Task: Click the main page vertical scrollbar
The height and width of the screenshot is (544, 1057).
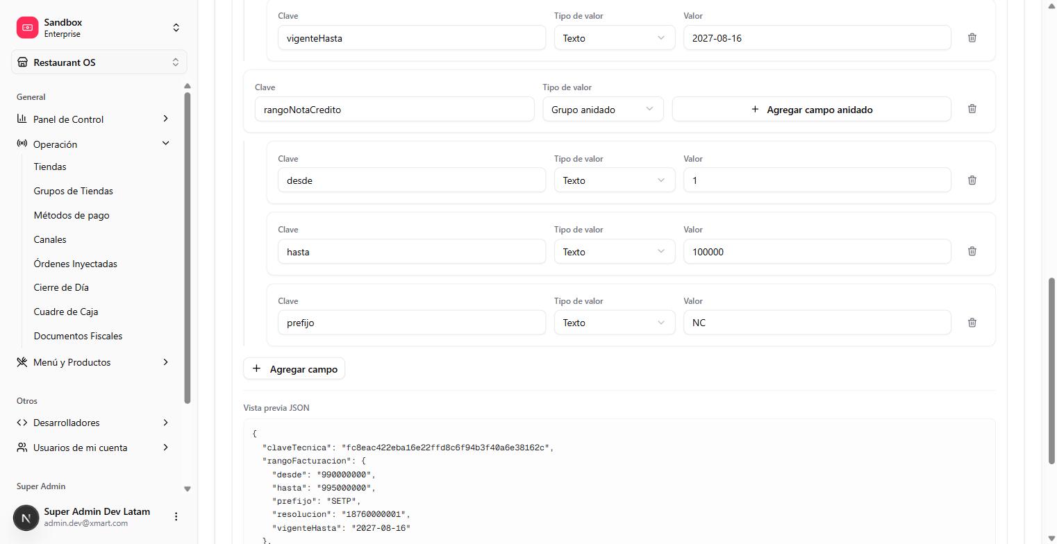Action: pyautogui.click(x=1051, y=371)
